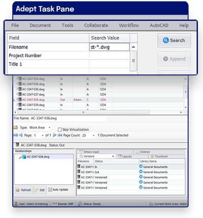Click the AC-3347-039.dwg file icon
The width and height of the screenshot is (203, 218).
(20, 105)
